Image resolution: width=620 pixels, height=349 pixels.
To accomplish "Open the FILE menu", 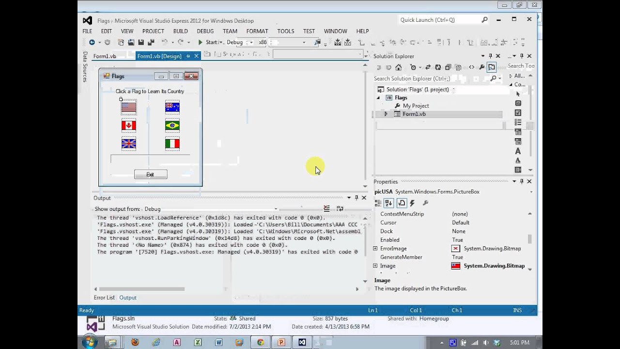I will point(87,31).
